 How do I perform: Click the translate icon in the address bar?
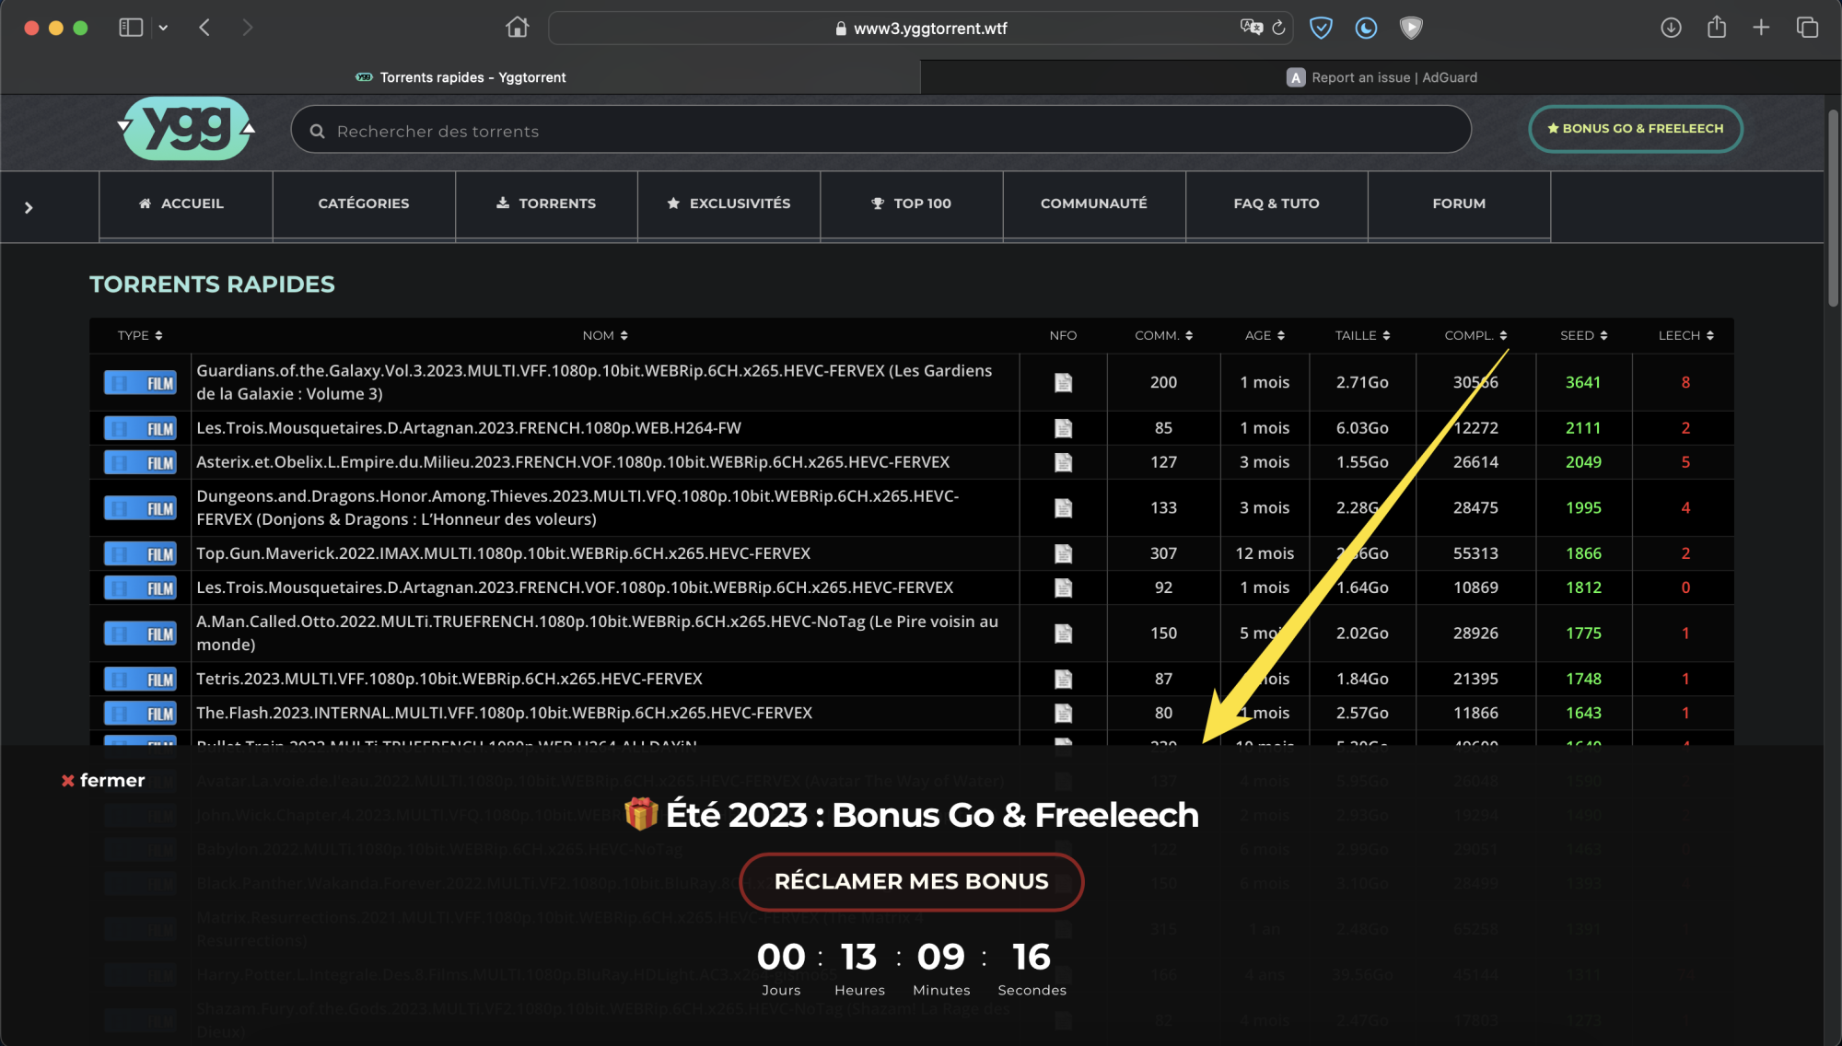pos(1251,28)
